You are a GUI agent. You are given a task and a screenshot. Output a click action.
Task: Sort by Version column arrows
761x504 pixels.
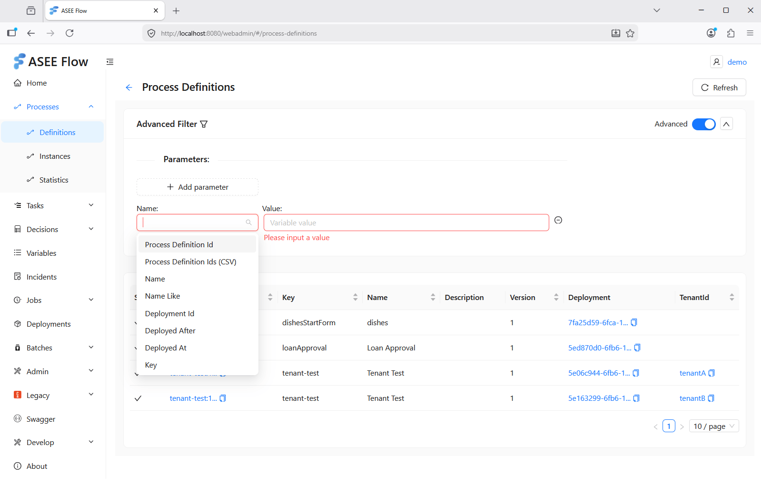pyautogui.click(x=556, y=297)
